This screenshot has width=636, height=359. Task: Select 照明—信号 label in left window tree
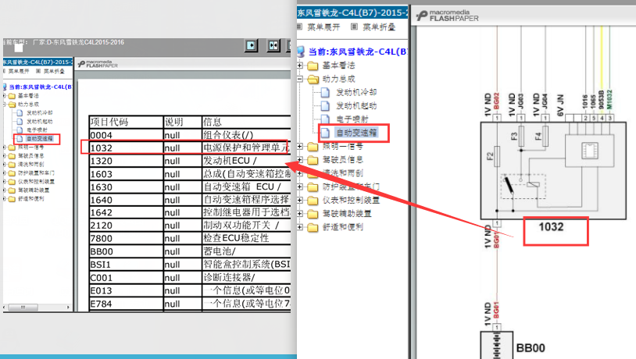30,148
